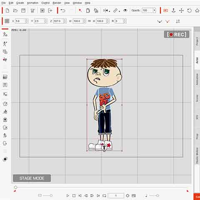Click the R rotation input field
Viewport: 200px width, 200px height.
[119, 21]
